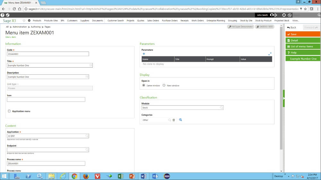Image resolution: width=321 pixels, height=180 pixels.
Task: Expand the Parameters grid to full screen
Action: coord(270,54)
